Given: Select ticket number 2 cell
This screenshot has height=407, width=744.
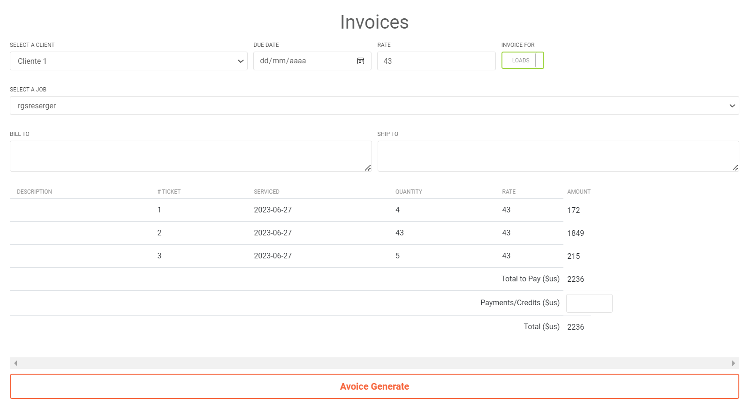Looking at the screenshot, I should click(159, 233).
